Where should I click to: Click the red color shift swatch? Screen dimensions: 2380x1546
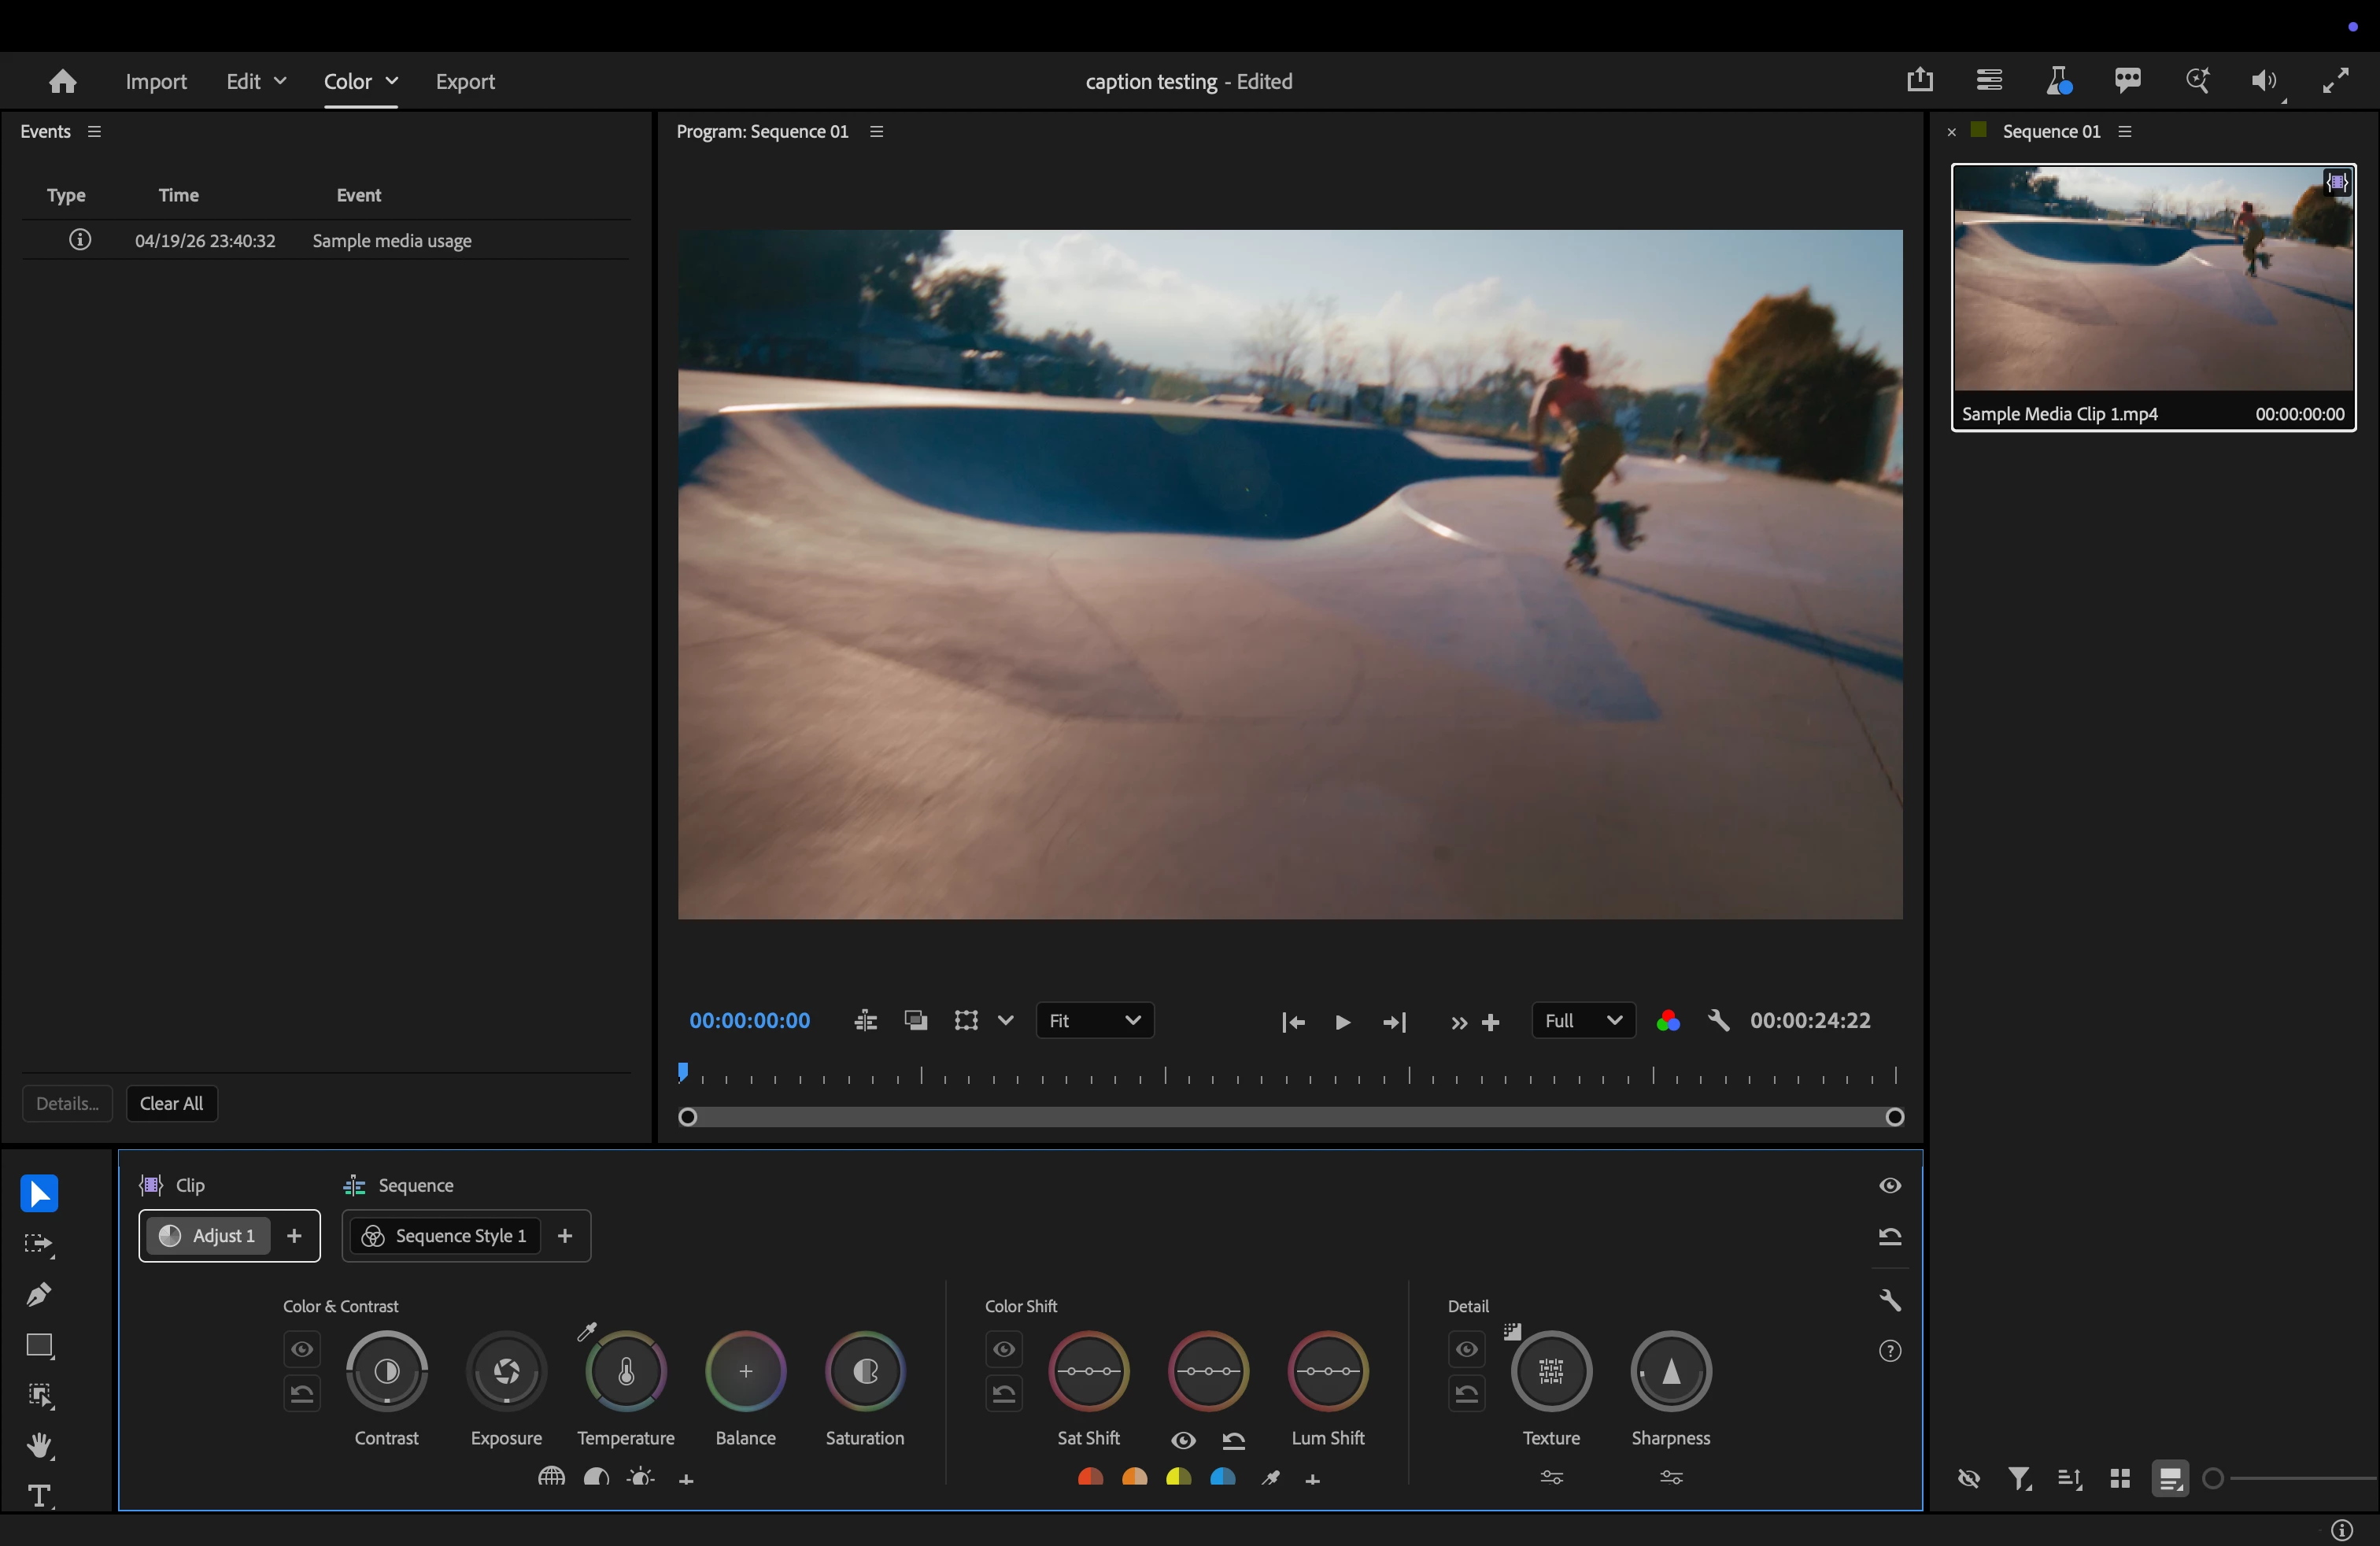[1090, 1477]
